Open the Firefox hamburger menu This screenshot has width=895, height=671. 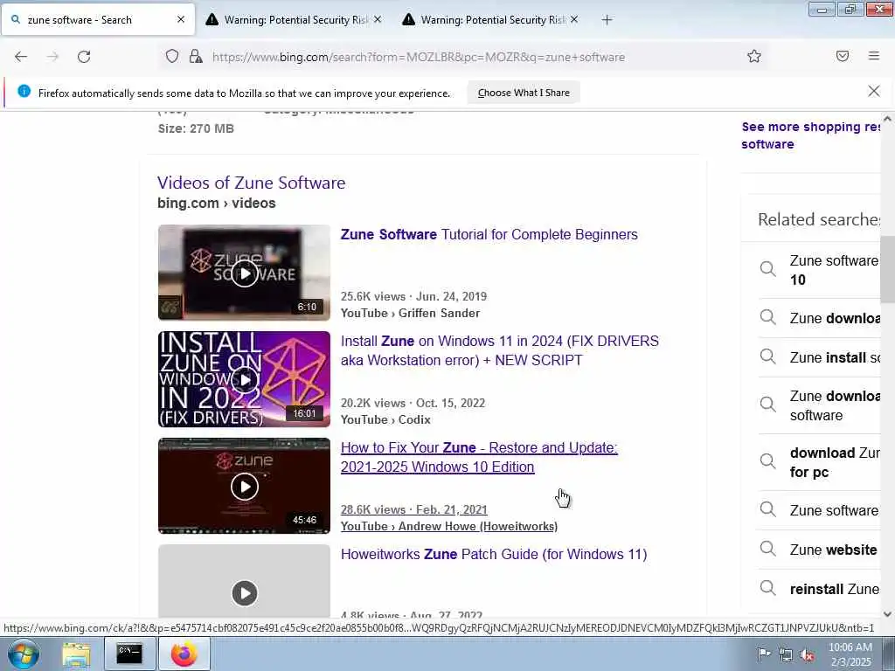click(874, 56)
